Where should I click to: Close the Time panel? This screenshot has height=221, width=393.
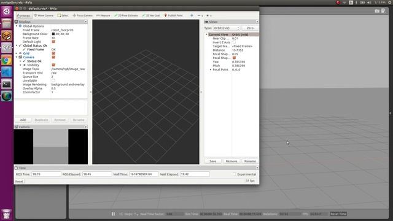point(257,168)
